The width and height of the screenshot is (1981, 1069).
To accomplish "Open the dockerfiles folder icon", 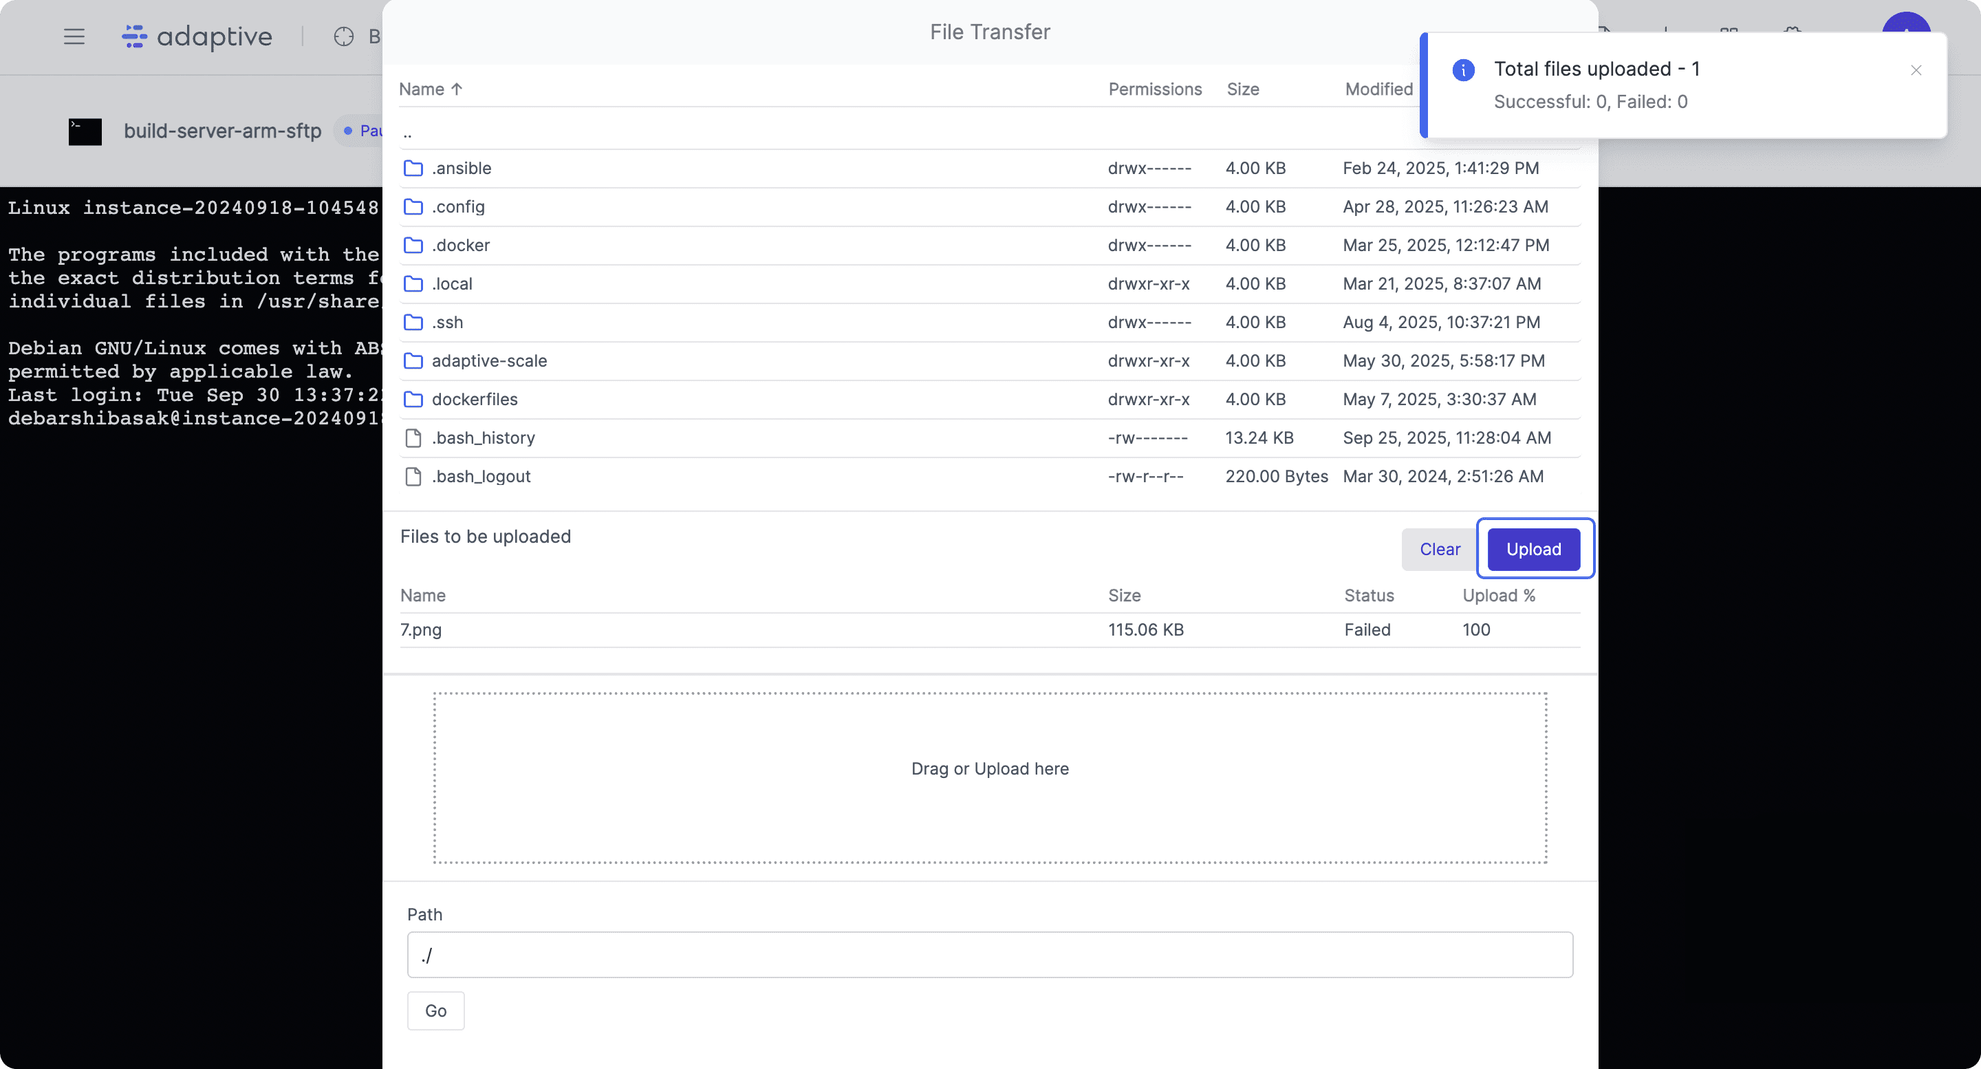I will pos(413,399).
